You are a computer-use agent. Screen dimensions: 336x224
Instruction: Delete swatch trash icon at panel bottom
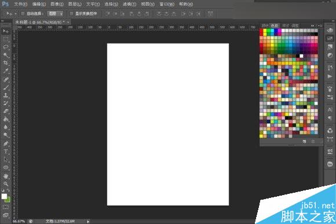coord(313,142)
